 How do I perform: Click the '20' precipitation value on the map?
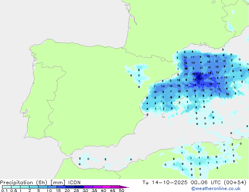(x=194, y=74)
